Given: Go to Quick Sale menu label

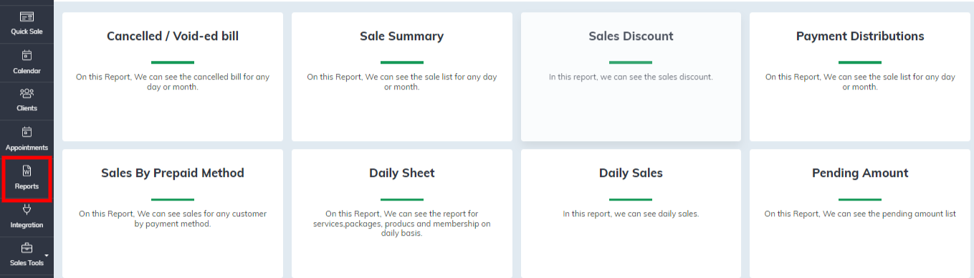Looking at the screenshot, I should pyautogui.click(x=27, y=32).
